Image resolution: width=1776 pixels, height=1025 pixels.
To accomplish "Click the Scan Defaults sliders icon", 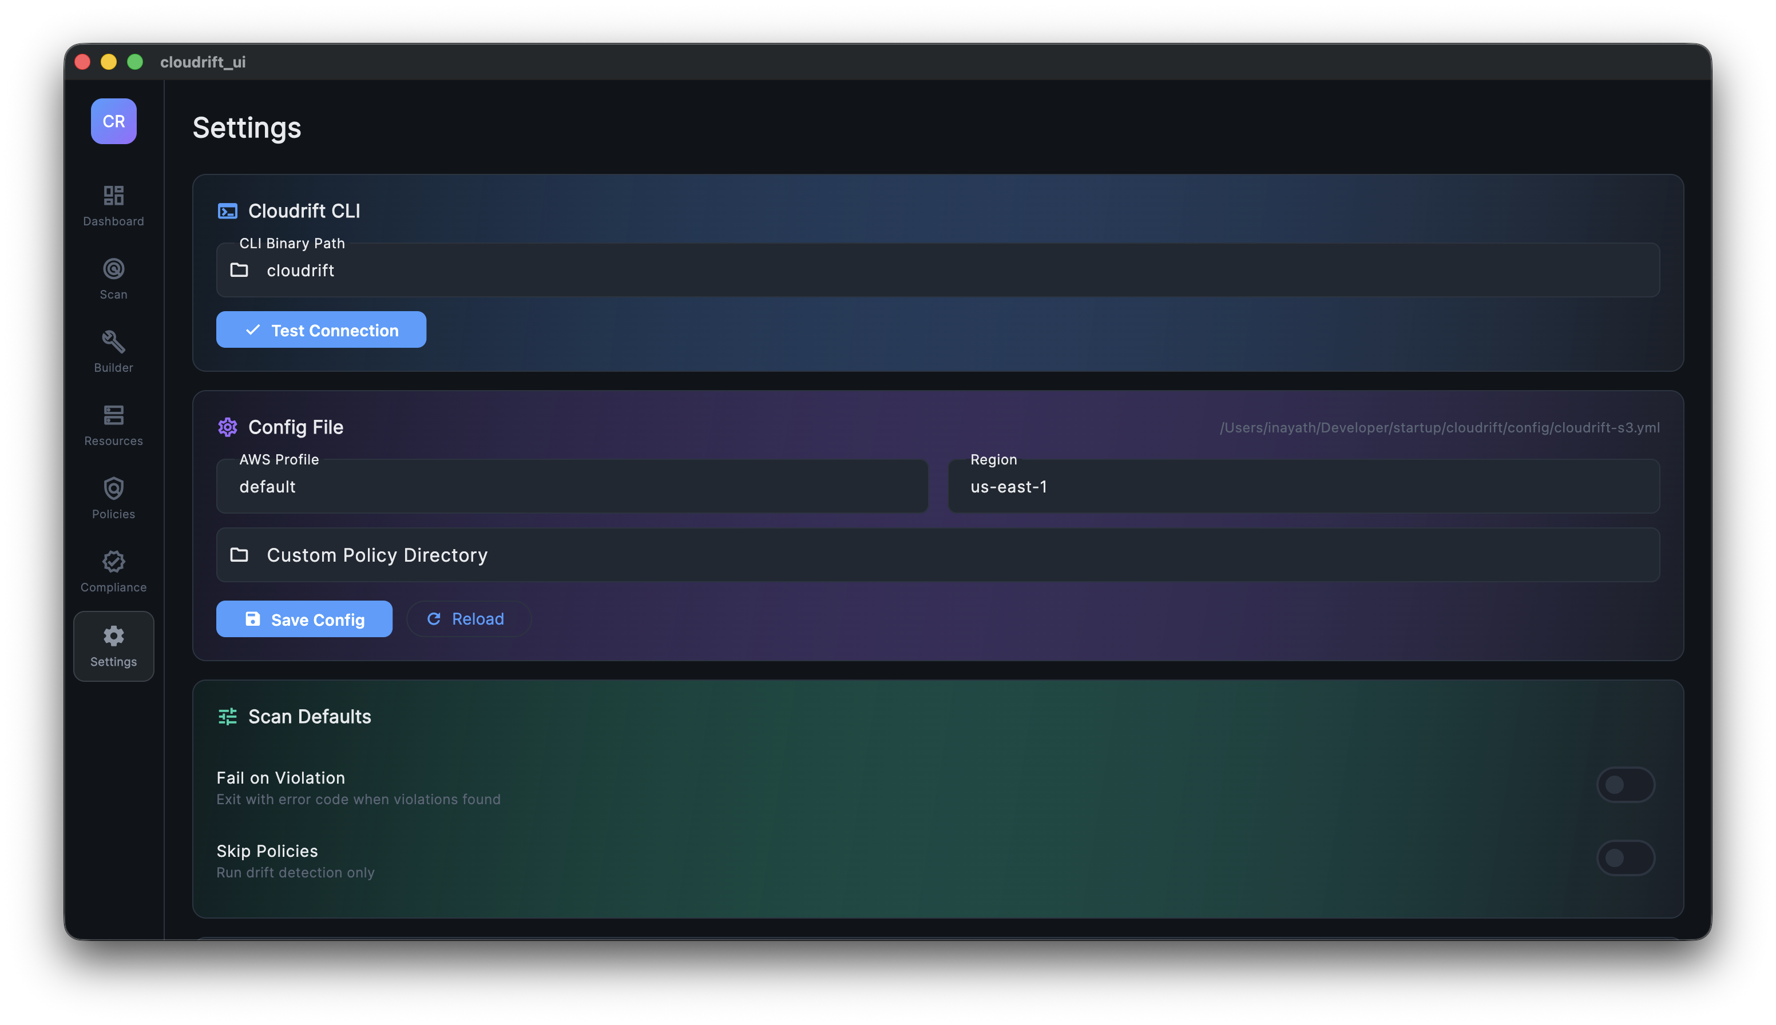I will pos(228,717).
